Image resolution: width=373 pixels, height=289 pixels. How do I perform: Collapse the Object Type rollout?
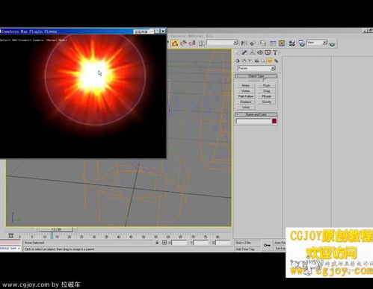point(256,75)
